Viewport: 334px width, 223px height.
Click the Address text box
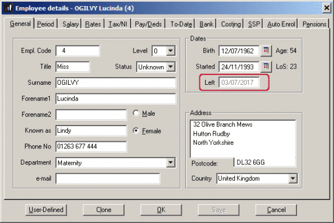coord(243,139)
